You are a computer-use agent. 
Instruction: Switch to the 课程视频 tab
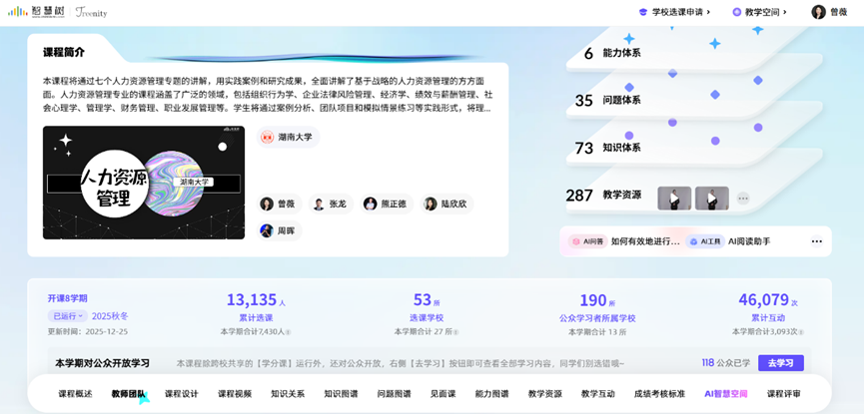coord(235,394)
